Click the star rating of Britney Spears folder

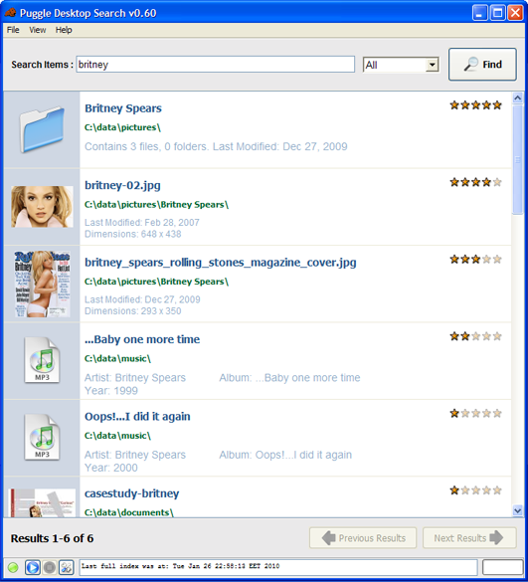click(475, 105)
